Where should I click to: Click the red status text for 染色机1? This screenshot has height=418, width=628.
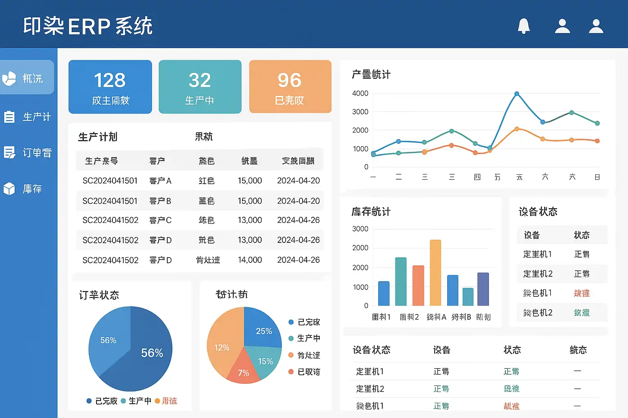[x=581, y=293]
